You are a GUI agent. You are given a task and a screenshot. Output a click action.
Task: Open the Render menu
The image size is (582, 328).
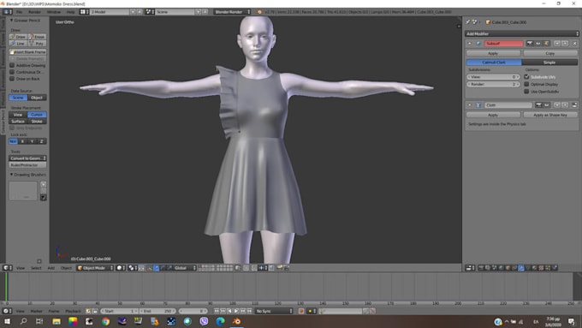[34, 12]
